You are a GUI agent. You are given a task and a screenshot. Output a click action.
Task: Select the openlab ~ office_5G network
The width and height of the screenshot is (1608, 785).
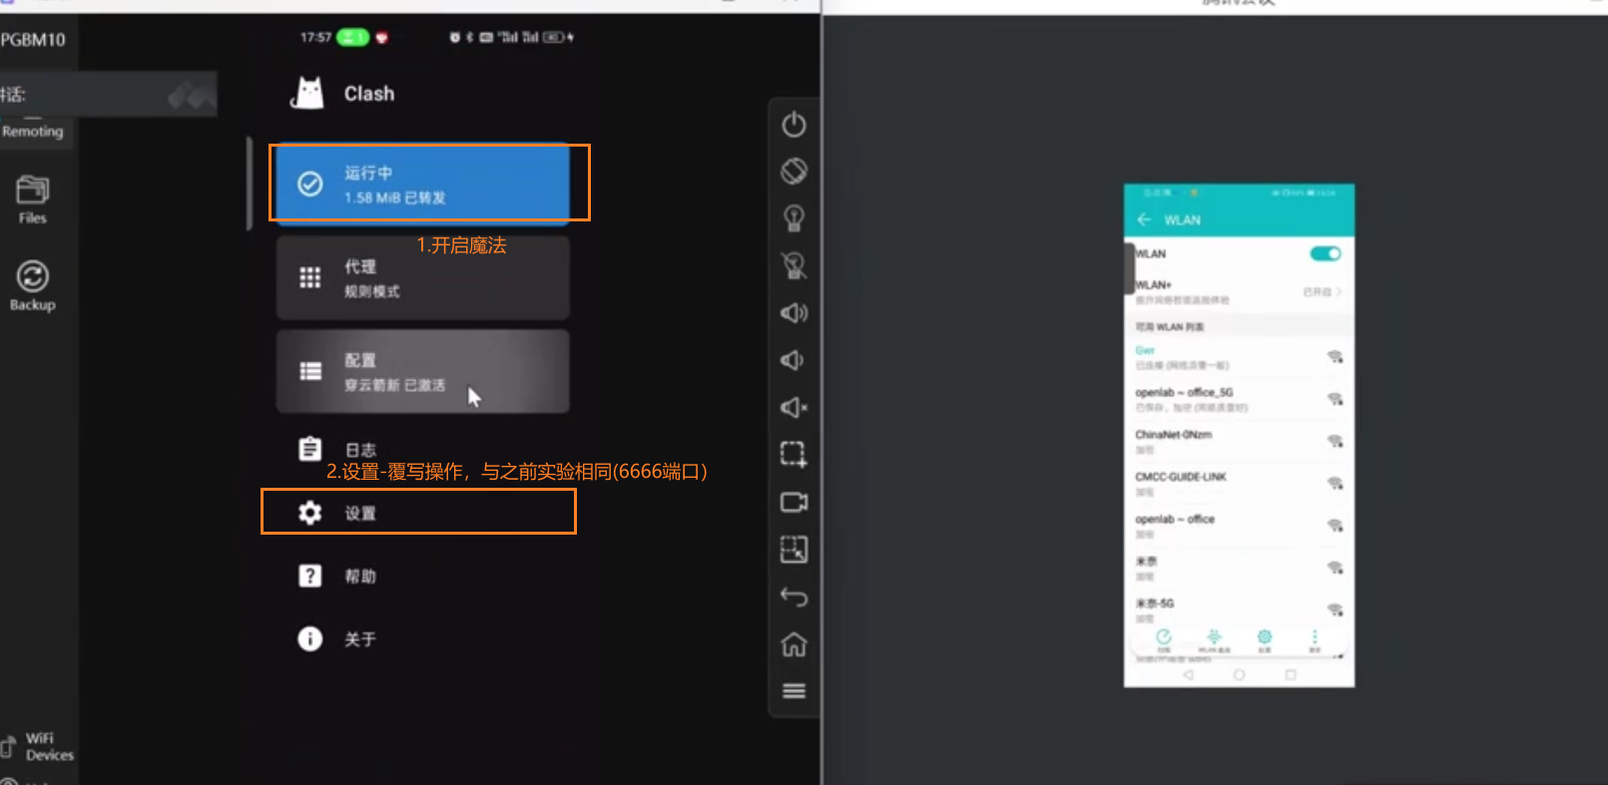tap(1239, 399)
